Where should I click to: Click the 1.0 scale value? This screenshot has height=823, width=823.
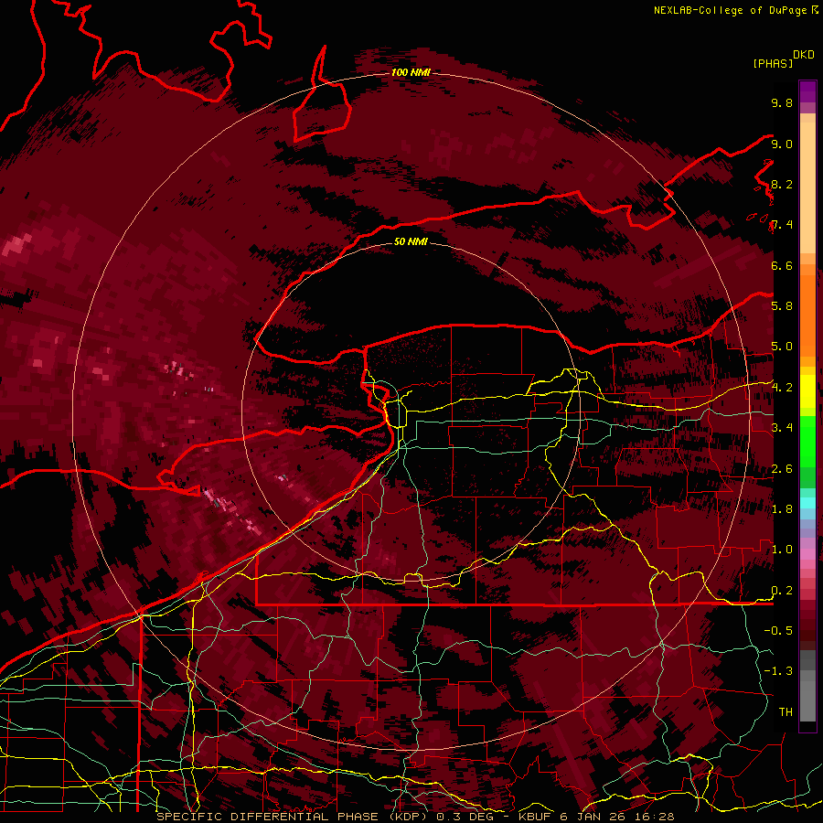click(782, 550)
